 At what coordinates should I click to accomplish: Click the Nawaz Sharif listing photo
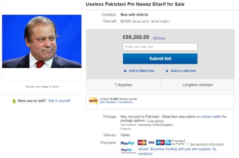click(42, 41)
